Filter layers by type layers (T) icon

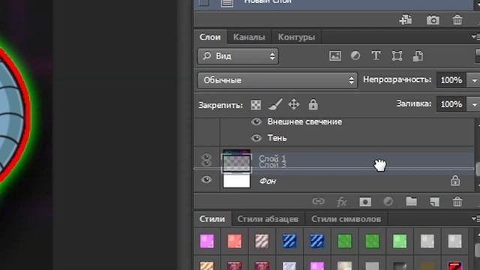376,55
